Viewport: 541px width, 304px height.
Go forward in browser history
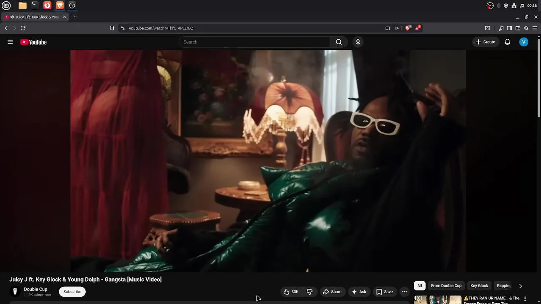coord(14,28)
